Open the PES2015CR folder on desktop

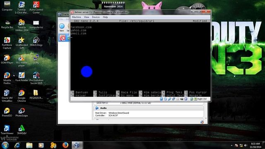pos(36,94)
